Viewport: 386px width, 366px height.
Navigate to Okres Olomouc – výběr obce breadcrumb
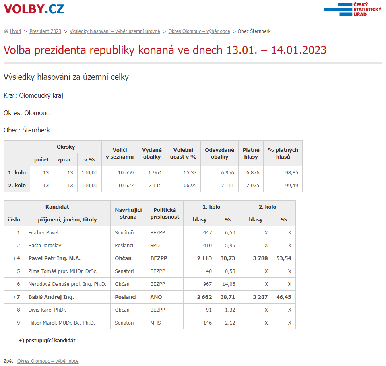click(199, 31)
